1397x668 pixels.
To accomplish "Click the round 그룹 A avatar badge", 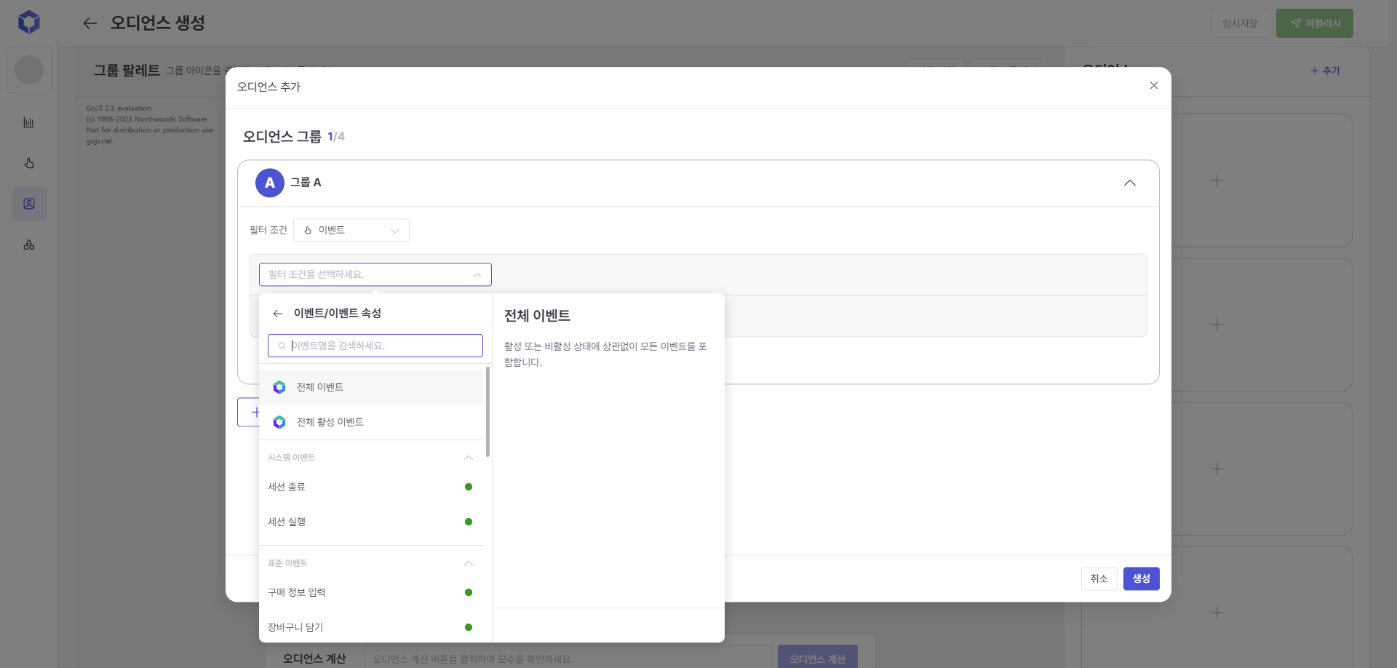I will [x=269, y=183].
